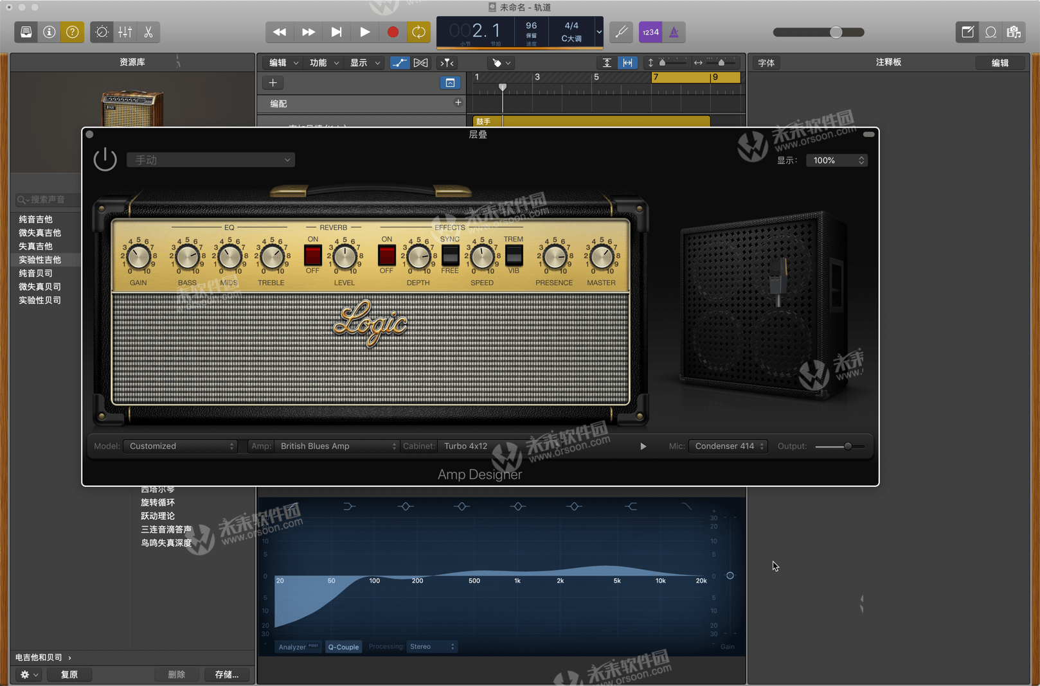Click the play triangle beside Cabinet
This screenshot has width=1040, height=686.
[643, 446]
